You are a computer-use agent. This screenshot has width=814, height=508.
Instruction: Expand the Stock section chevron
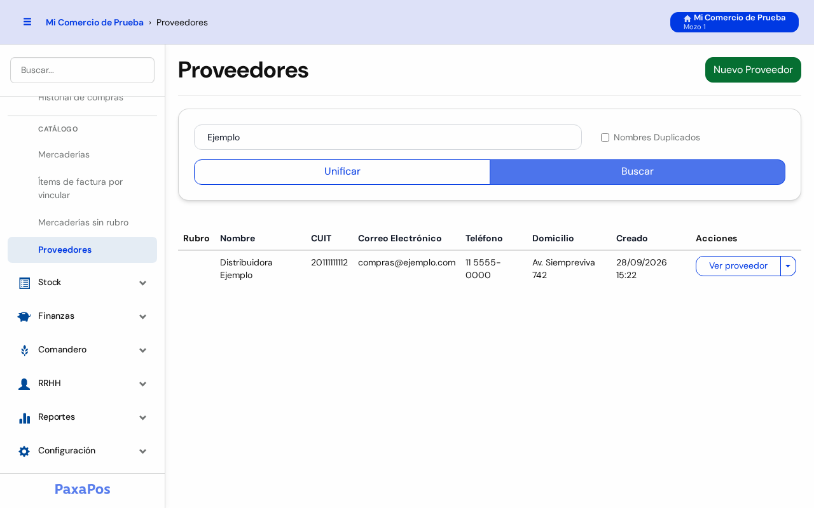143,283
